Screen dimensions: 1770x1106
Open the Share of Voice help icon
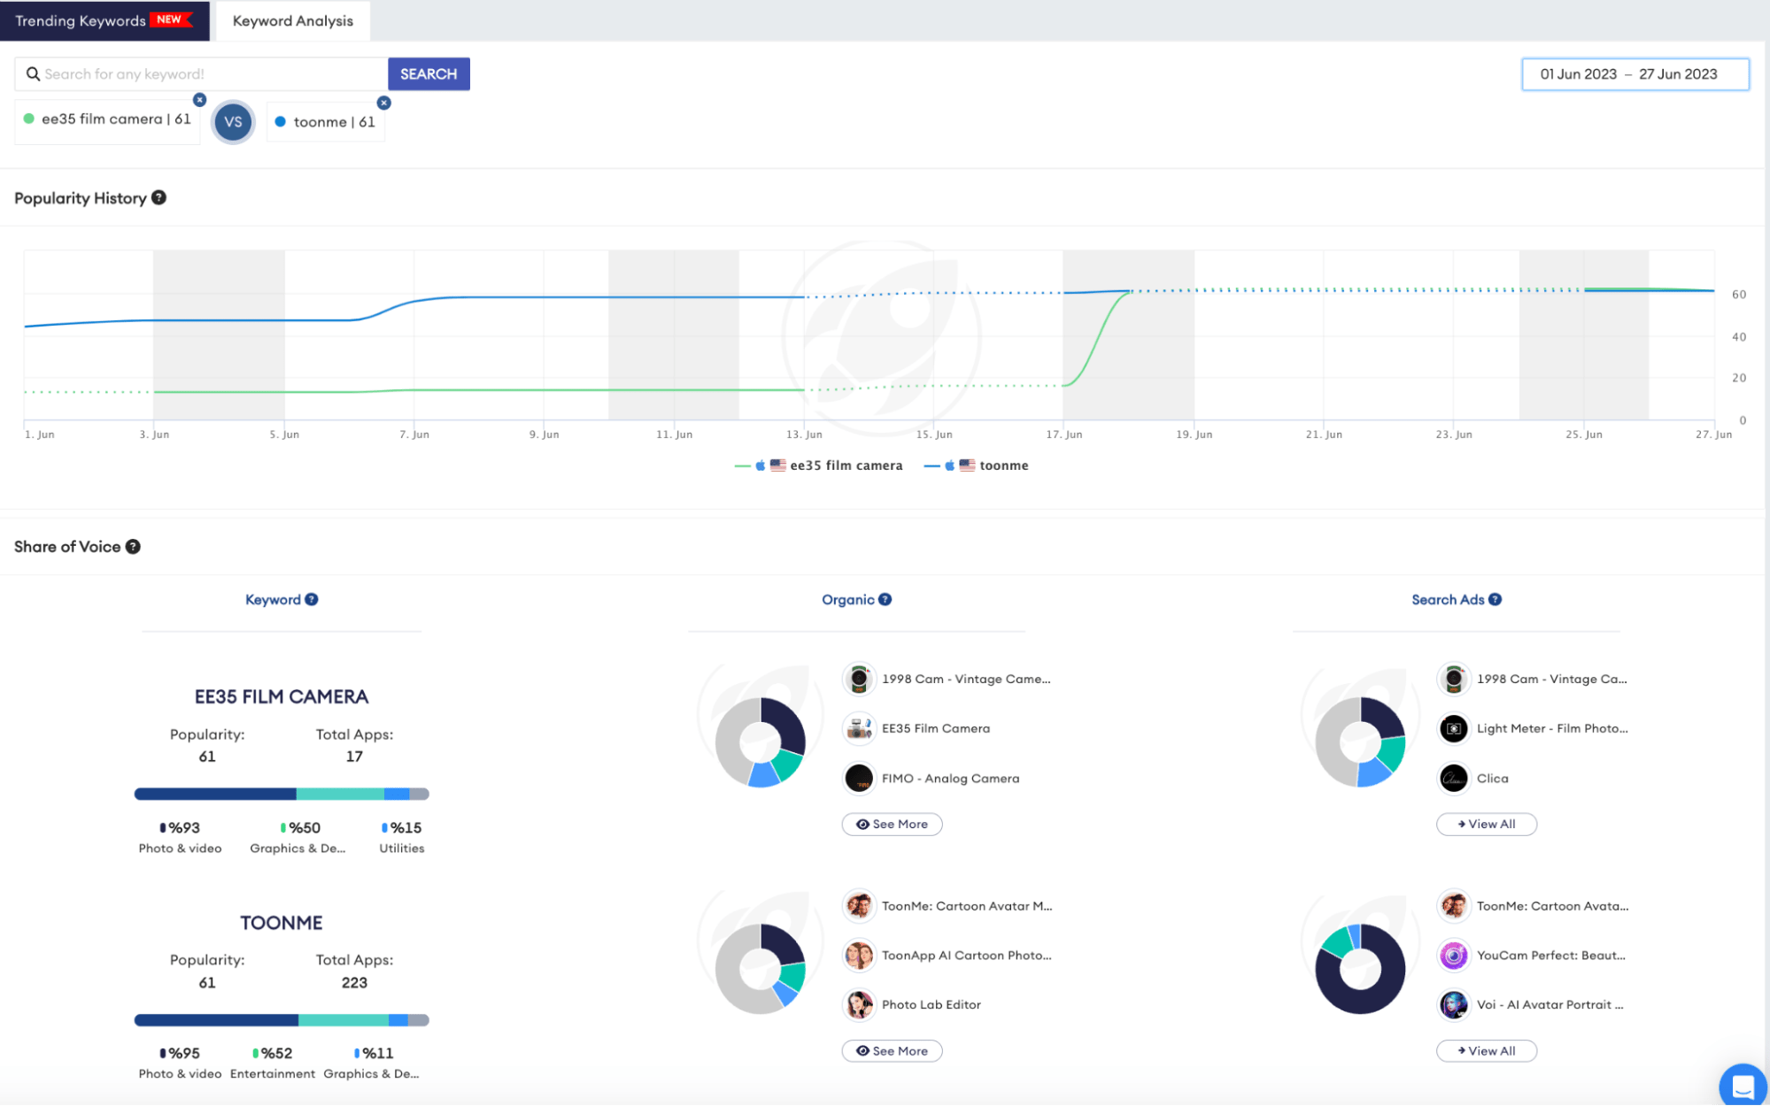pos(133,547)
